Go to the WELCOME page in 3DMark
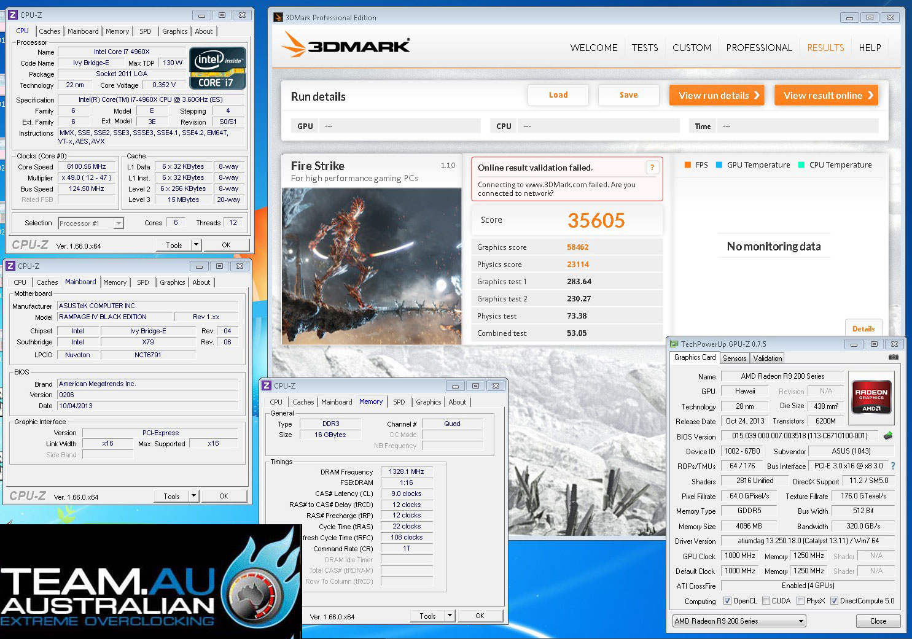 [x=594, y=47]
